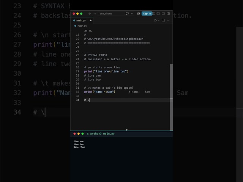The height and width of the screenshot is (182, 243).
Task: Click line number 27 in the gutter
Action: tap(77, 71)
